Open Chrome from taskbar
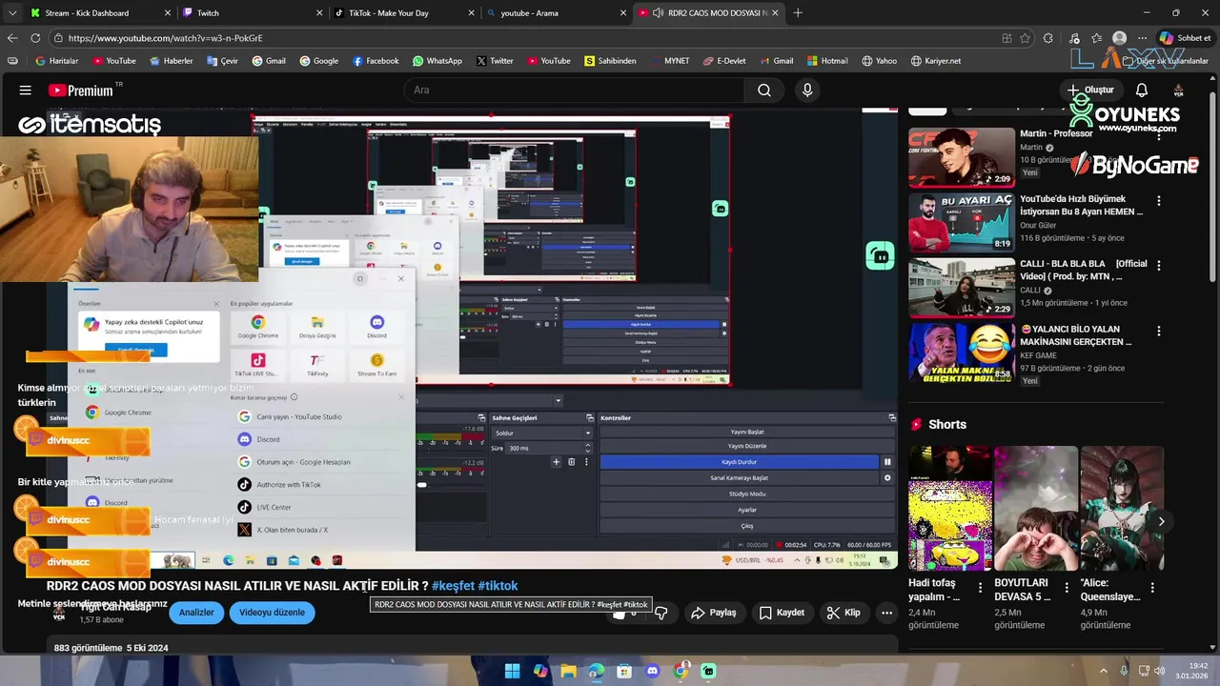This screenshot has height=686, width=1220. pyautogui.click(x=681, y=671)
